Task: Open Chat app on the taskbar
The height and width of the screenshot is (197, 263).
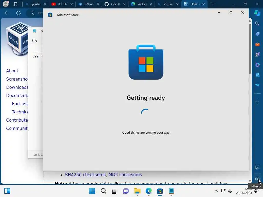Action: tap(126, 191)
